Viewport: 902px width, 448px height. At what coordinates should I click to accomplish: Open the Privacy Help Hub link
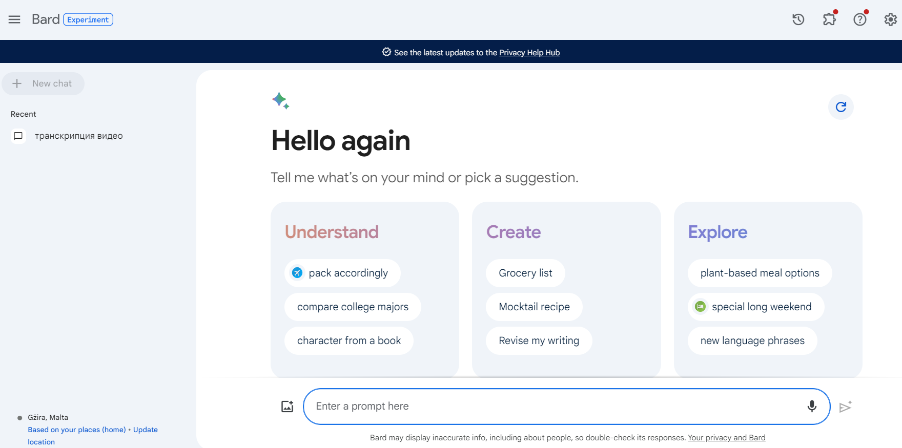click(529, 53)
